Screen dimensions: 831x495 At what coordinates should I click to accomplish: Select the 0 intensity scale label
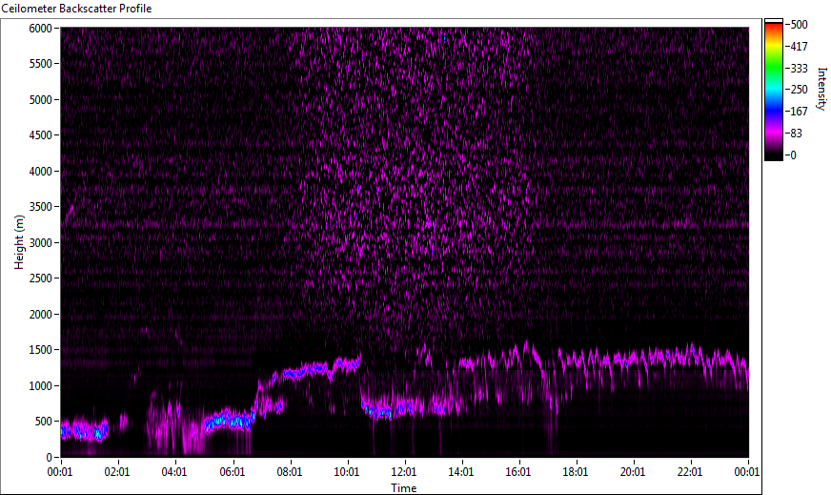[x=793, y=155]
